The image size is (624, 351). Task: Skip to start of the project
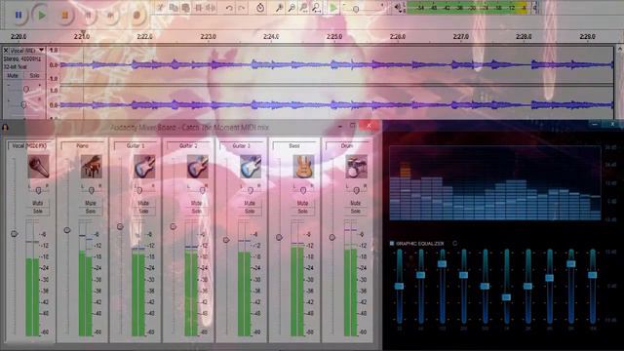point(89,16)
